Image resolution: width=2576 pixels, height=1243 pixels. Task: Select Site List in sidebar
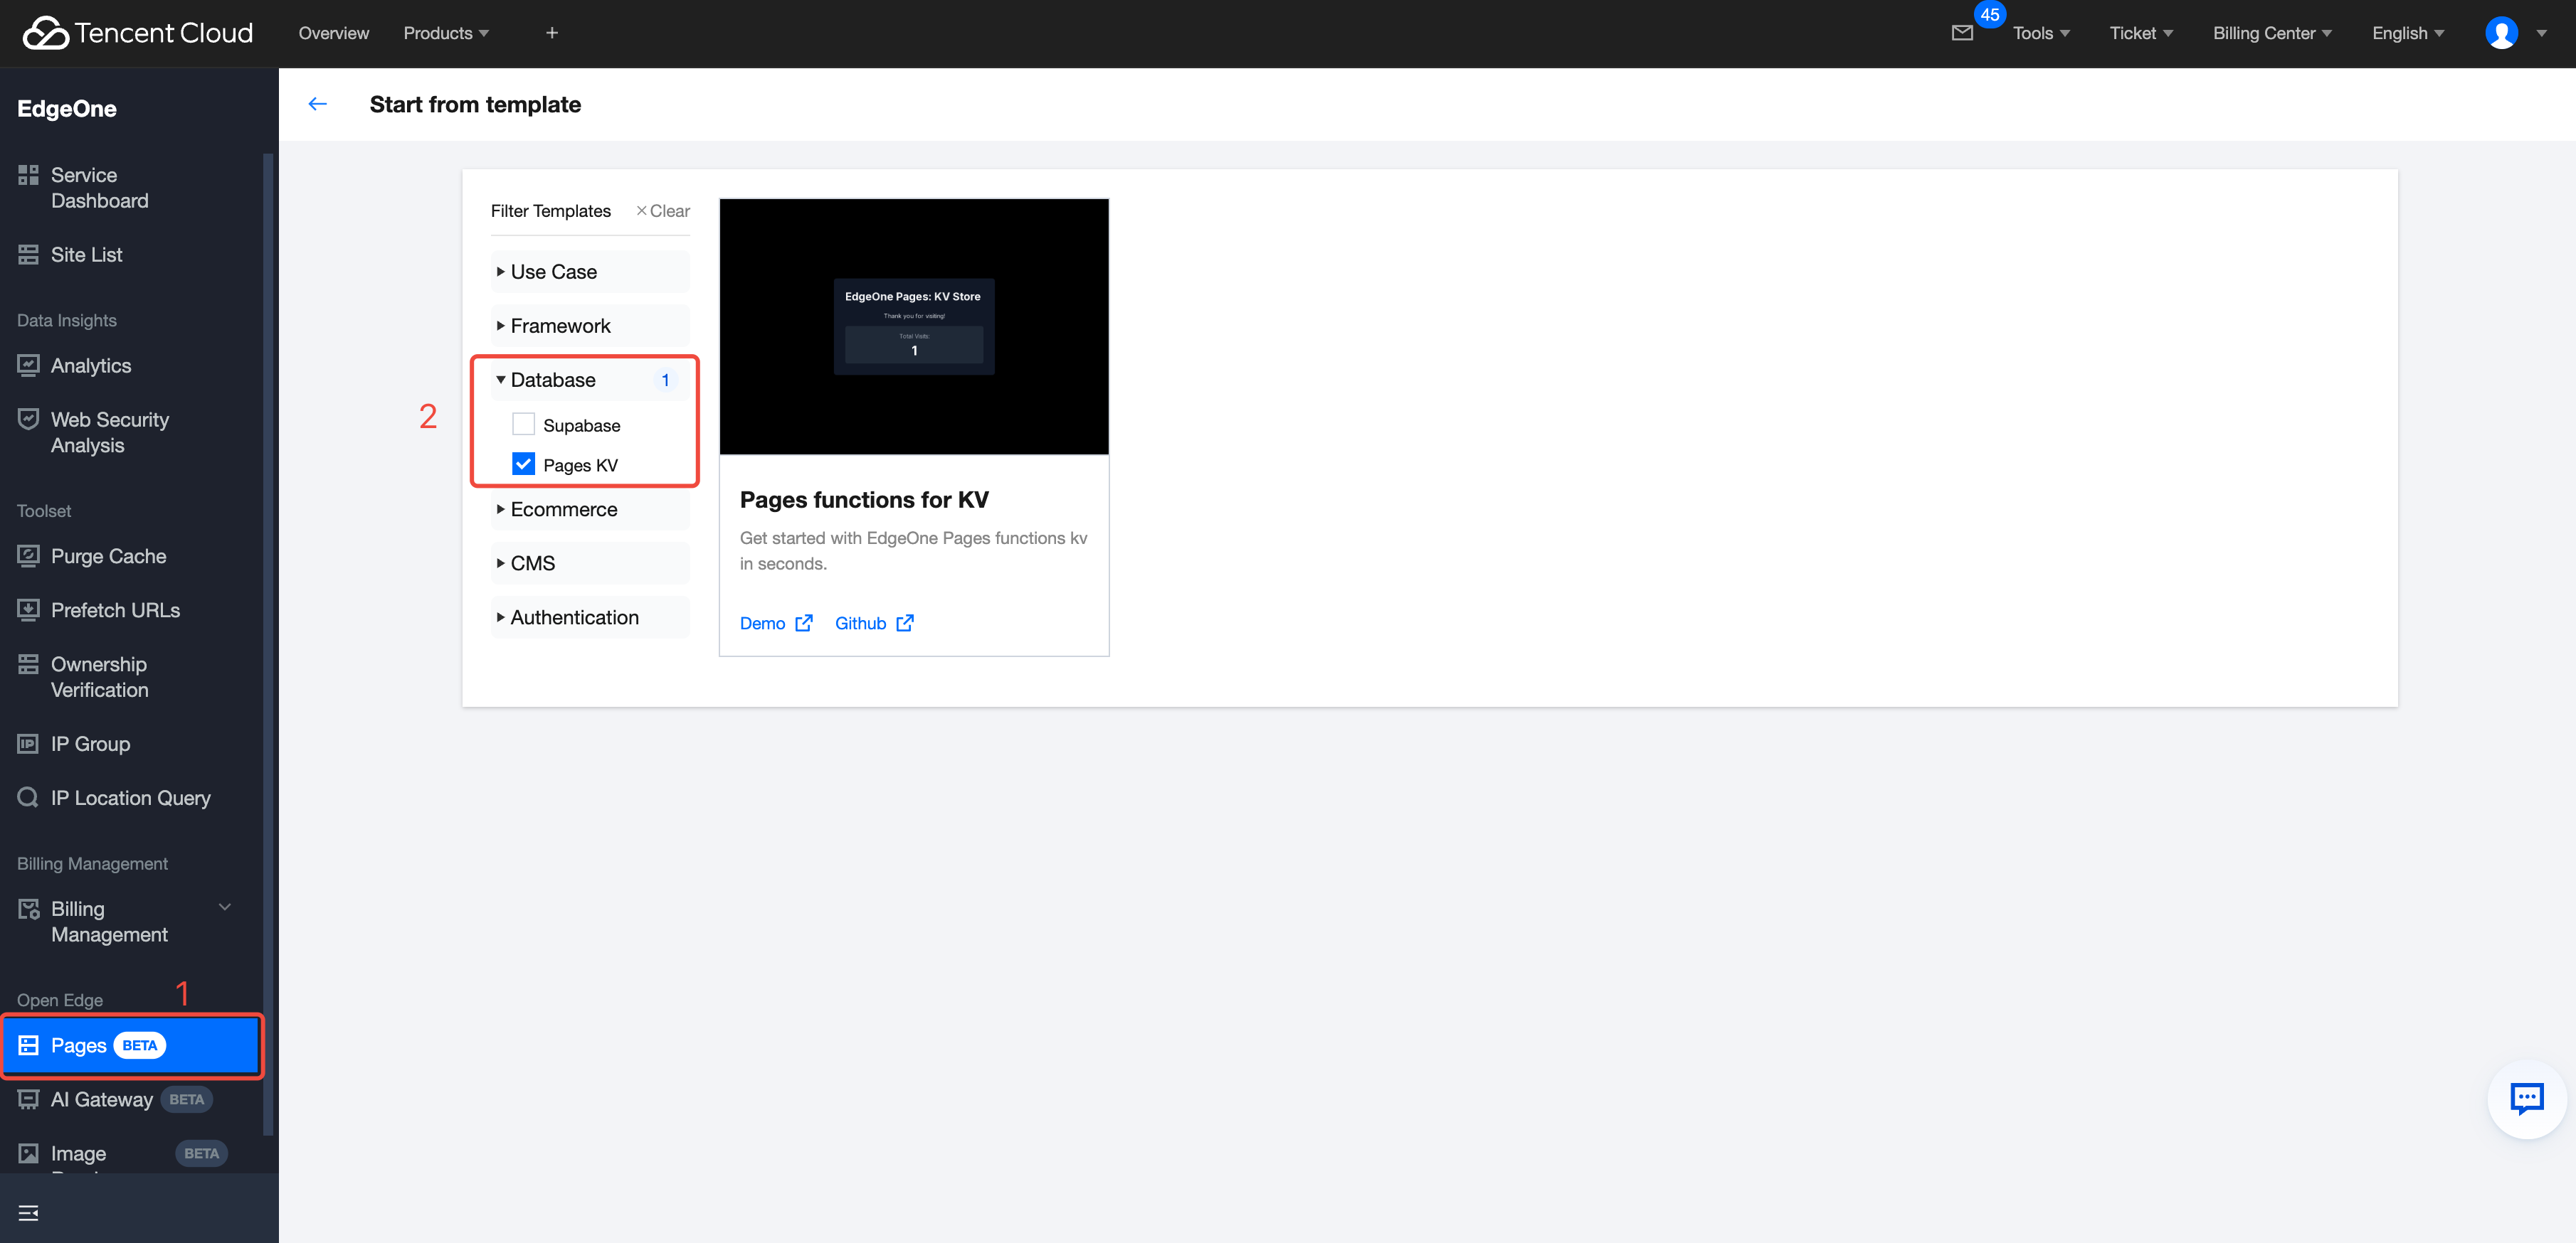pyautogui.click(x=86, y=255)
